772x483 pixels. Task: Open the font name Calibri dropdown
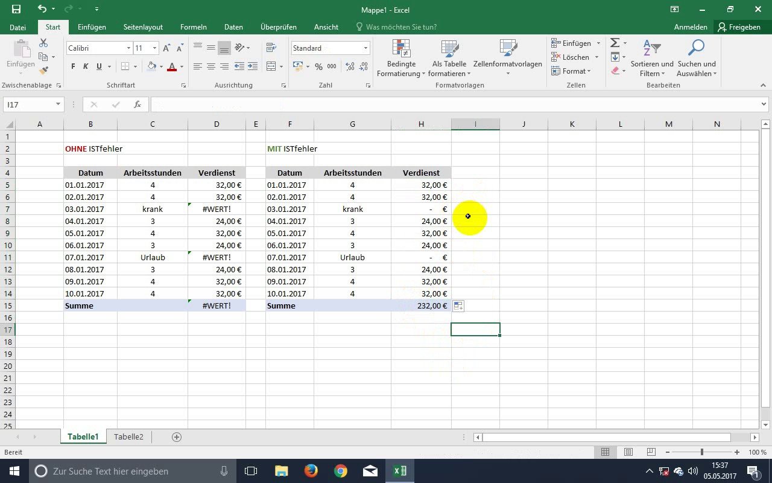[x=128, y=48]
